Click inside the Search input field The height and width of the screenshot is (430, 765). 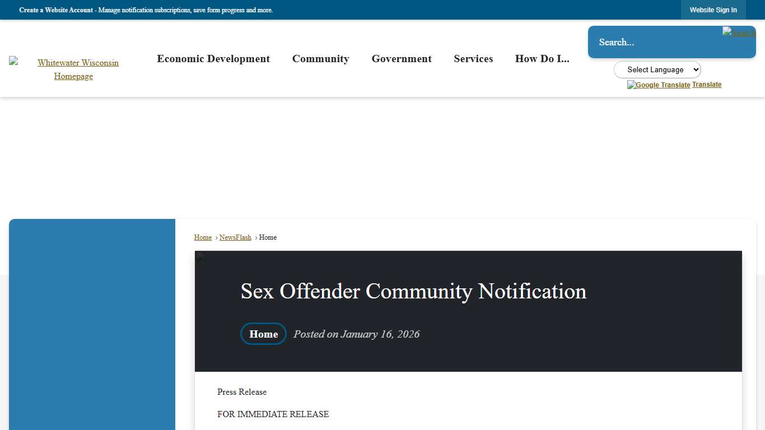tap(644, 42)
